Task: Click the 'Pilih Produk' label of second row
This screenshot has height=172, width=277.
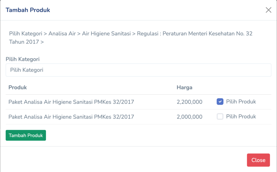Action: click(241, 117)
